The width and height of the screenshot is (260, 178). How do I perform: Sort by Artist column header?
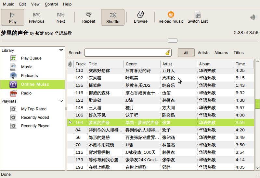[179, 64]
